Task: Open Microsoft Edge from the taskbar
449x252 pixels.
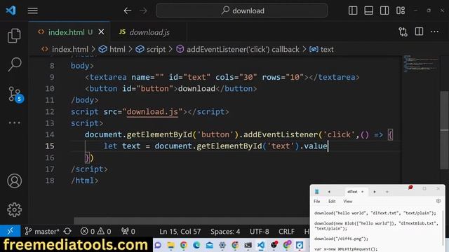Action: [196, 245]
